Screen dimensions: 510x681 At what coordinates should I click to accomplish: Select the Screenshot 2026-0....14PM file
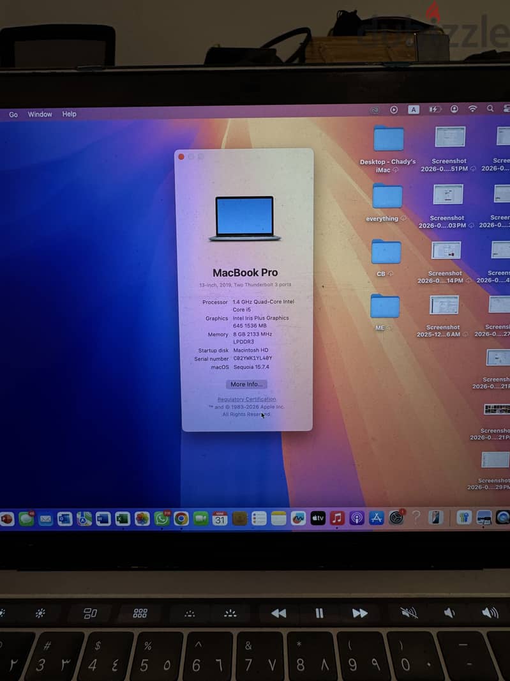tap(446, 263)
